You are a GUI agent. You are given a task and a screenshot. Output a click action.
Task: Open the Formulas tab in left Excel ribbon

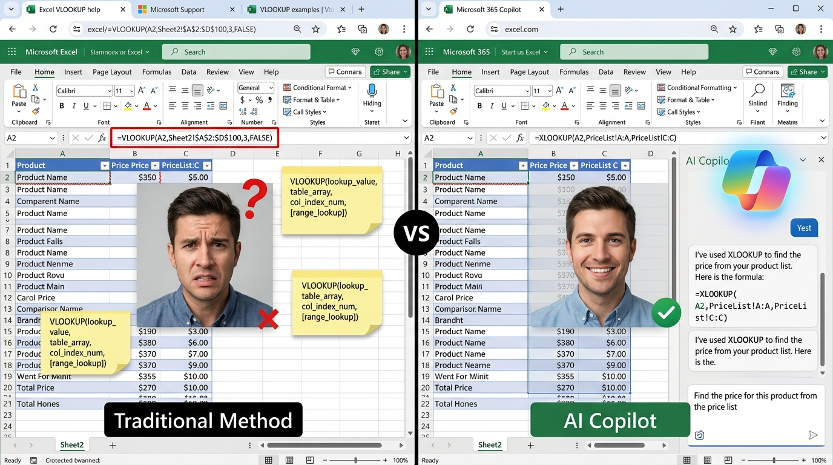pos(157,72)
